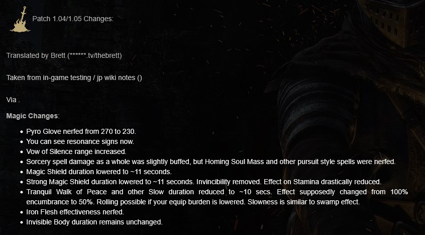Screen dimensions: 425x235
Task: Click the 'Sorcery spell damage' bullet text
Action: pyautogui.click(x=60, y=162)
